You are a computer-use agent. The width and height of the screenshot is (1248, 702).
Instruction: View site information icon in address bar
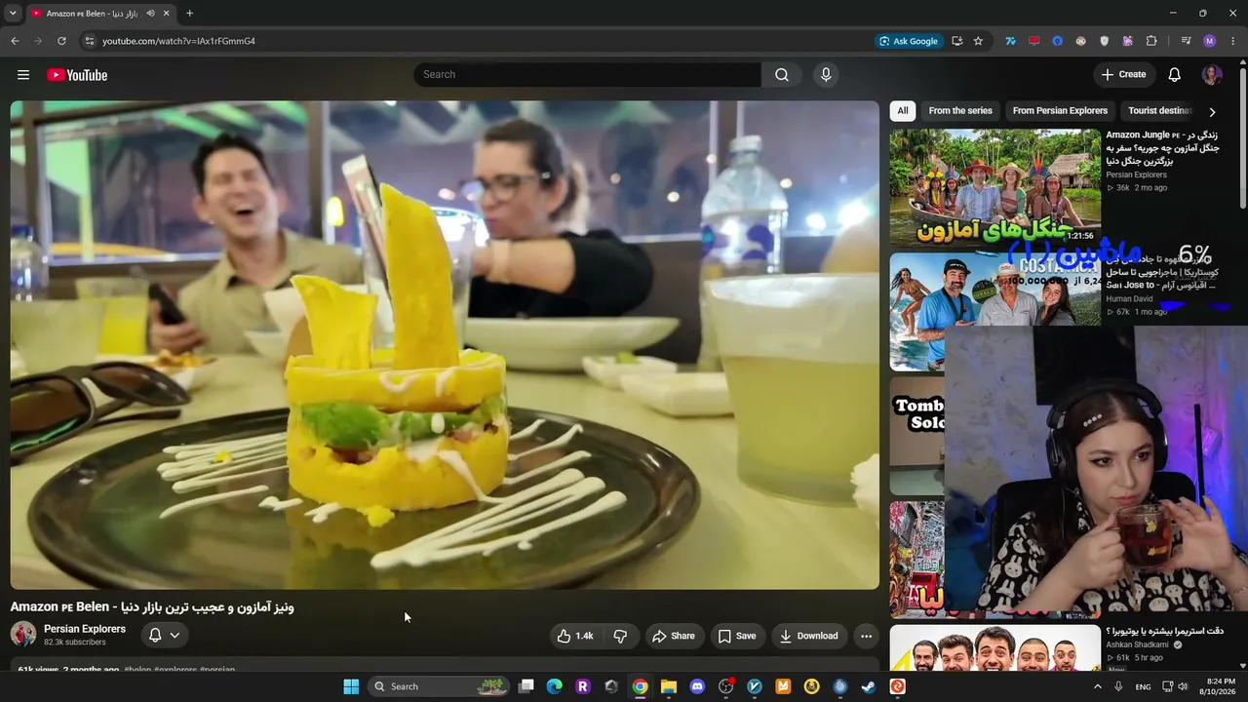point(89,41)
